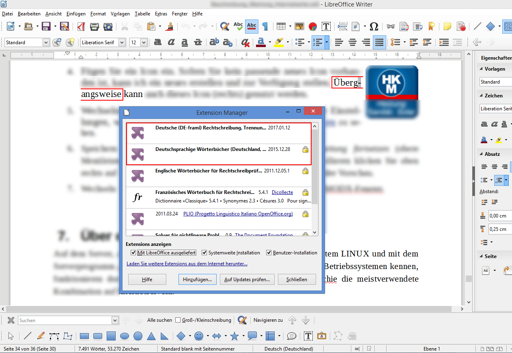Click font color swatch in sidebar Zeichen
512x353 pixels.
pyautogui.click(x=484, y=140)
